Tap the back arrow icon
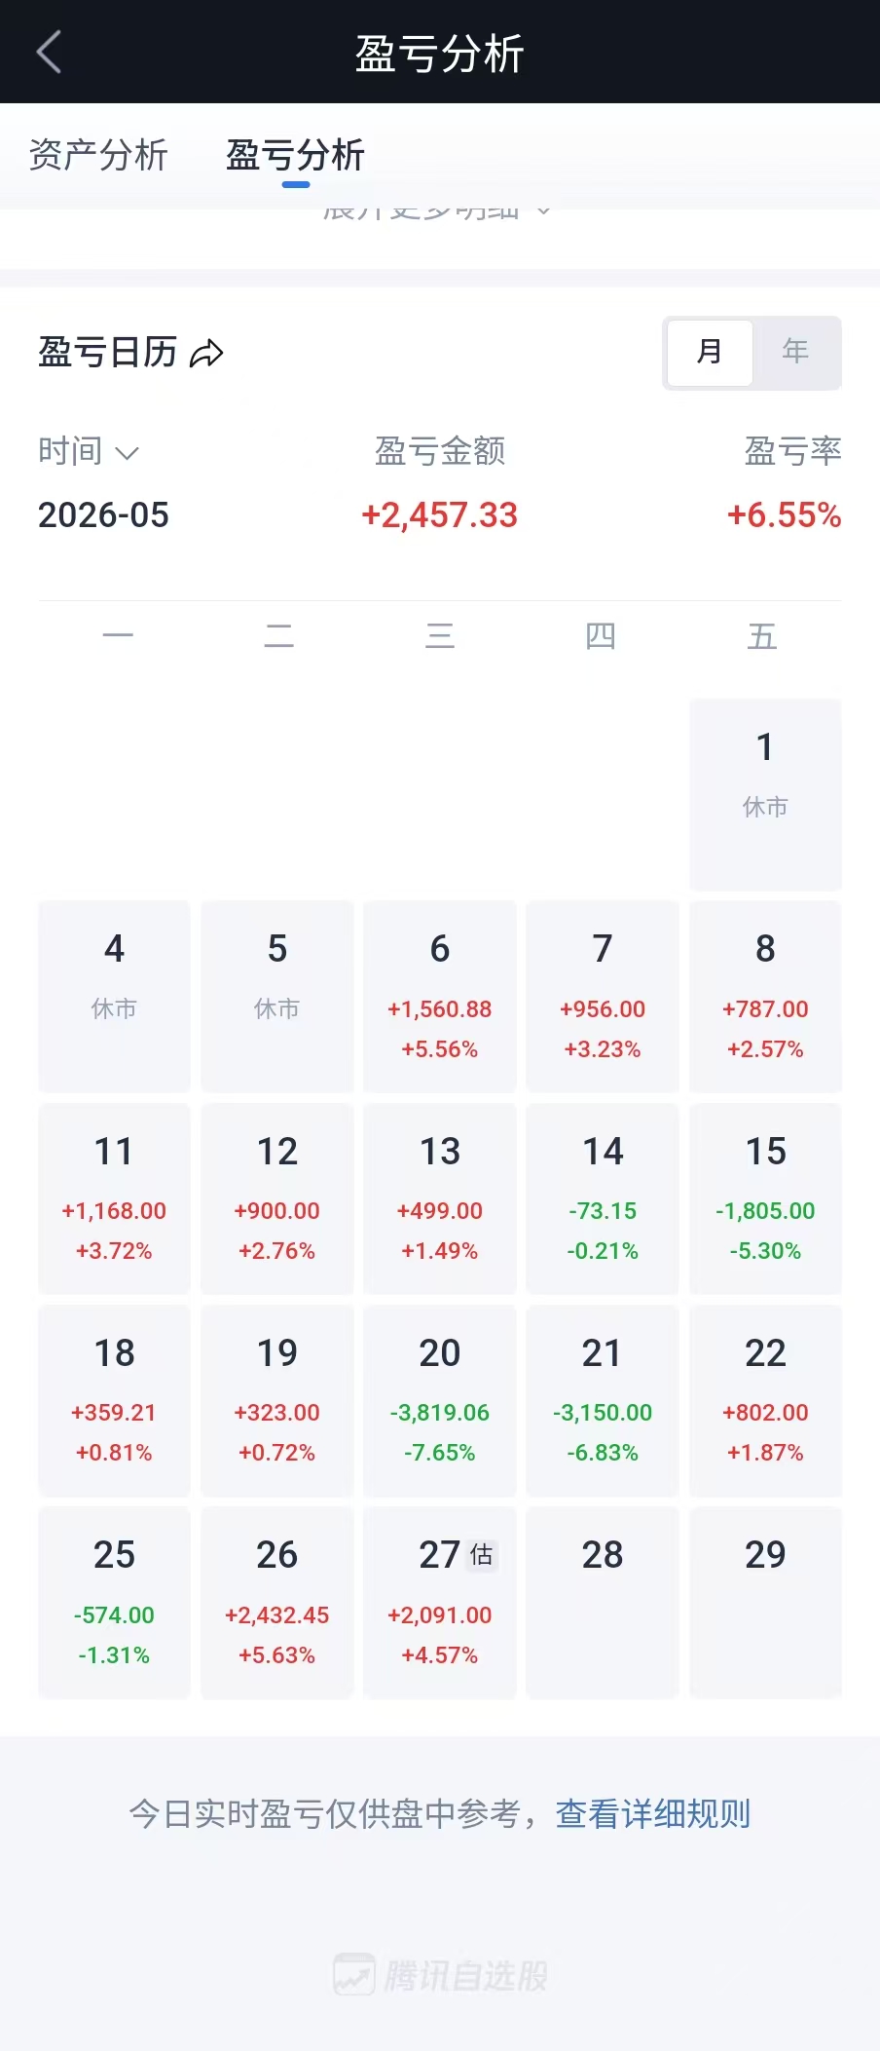Screen dimensions: 880x2051 pos(49,53)
